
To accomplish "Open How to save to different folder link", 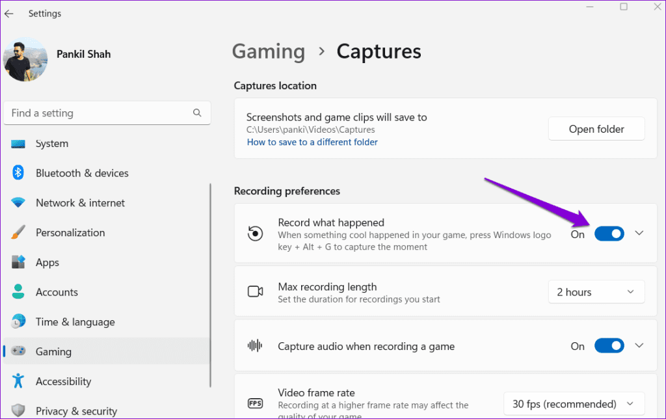I will [x=312, y=142].
